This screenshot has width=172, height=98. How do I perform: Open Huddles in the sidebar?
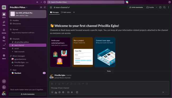coord(28,20)
